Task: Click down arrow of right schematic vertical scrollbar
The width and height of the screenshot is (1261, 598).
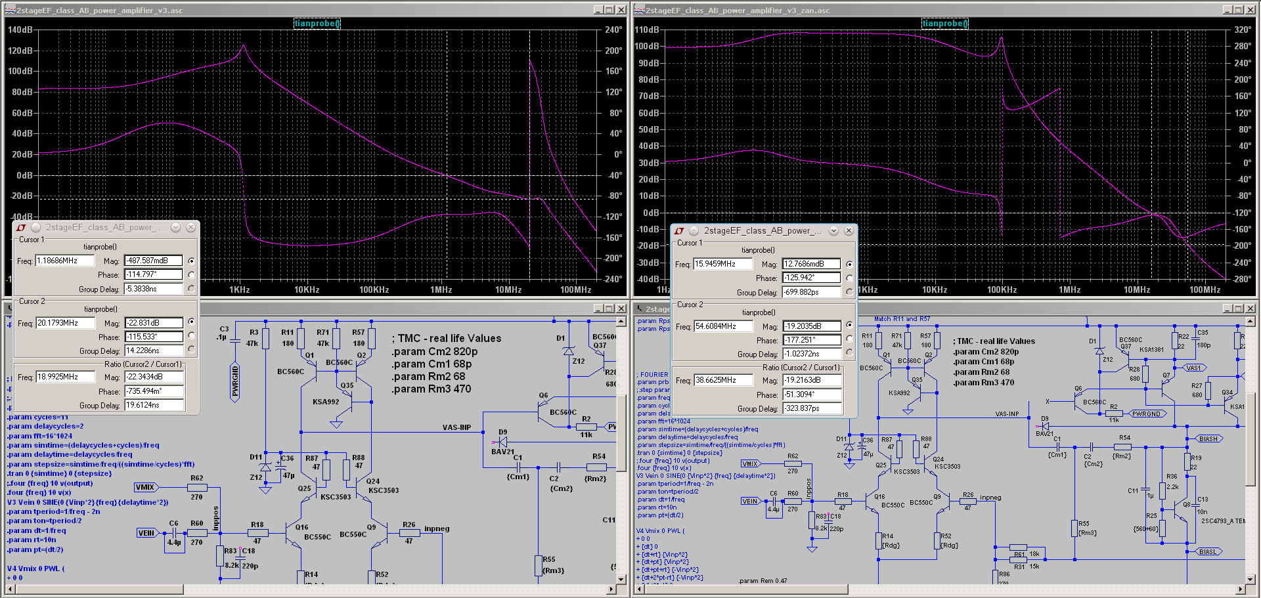Action: (x=1250, y=579)
